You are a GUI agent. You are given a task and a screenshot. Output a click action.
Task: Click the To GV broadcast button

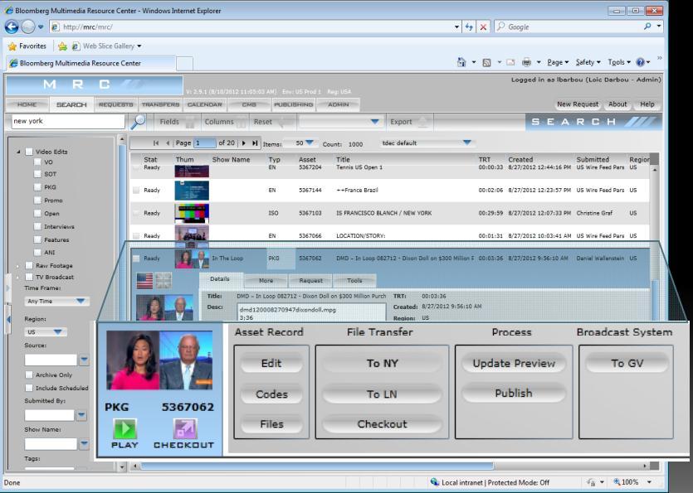pyautogui.click(x=627, y=363)
